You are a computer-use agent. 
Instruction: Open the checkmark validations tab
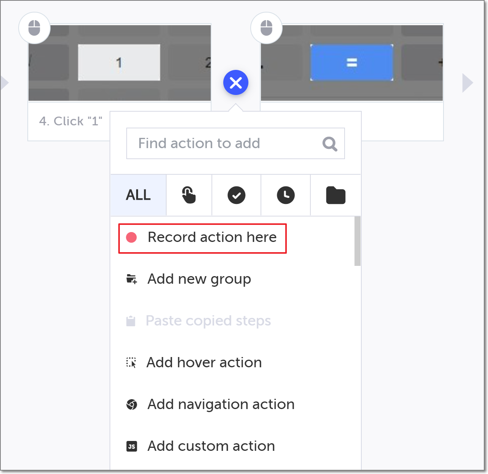coord(236,195)
